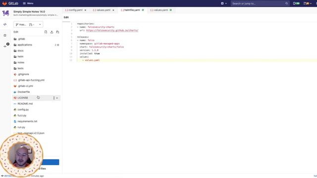Click the 'installed: true' line in the editor
The height and width of the screenshot is (178, 317).
[x=90, y=53]
